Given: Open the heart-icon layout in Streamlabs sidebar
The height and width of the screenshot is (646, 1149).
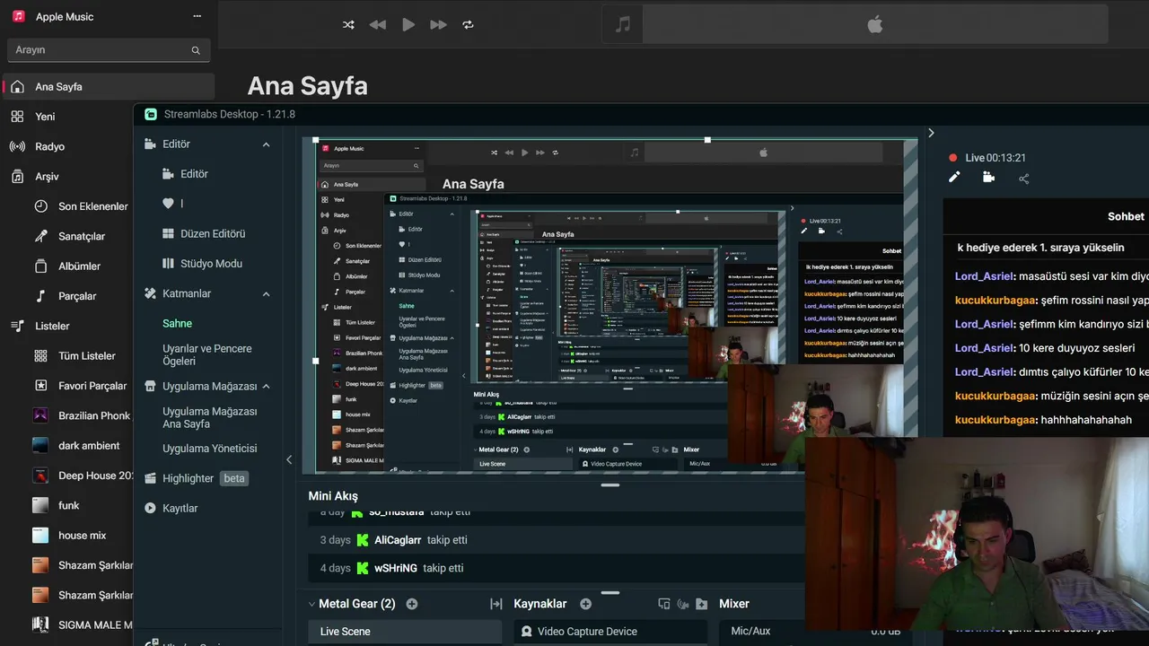Looking at the screenshot, I should pyautogui.click(x=168, y=204).
